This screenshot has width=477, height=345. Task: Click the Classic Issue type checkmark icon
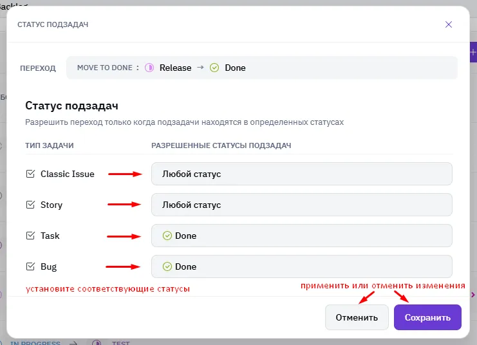[x=30, y=174]
